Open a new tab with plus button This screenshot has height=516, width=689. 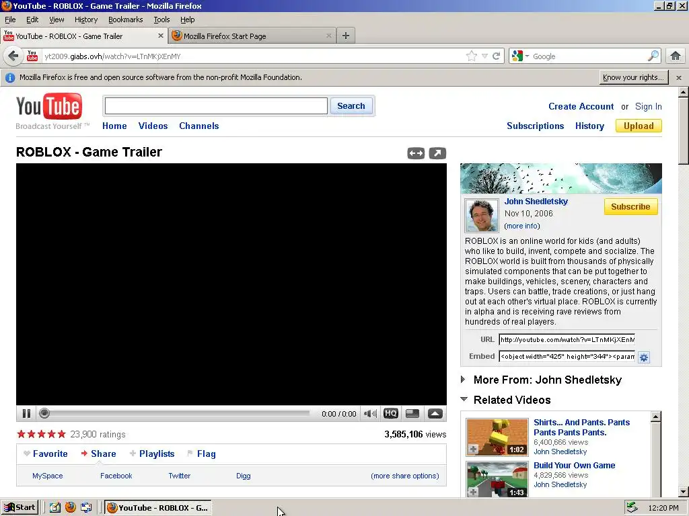346,36
